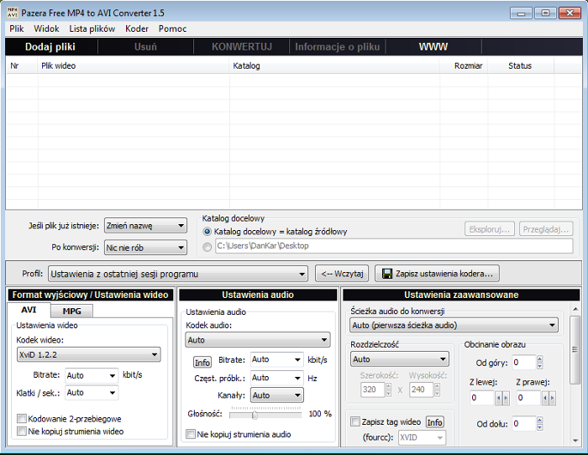Click the Pazera app icon in title bar

coord(13,13)
